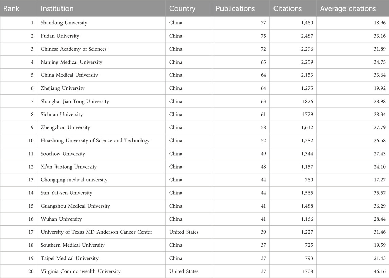Click the publications value 72

(x=263, y=49)
